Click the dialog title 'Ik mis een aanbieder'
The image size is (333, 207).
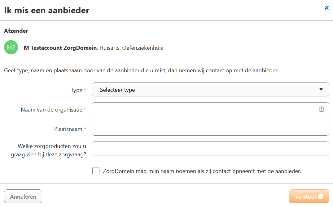coord(47,11)
